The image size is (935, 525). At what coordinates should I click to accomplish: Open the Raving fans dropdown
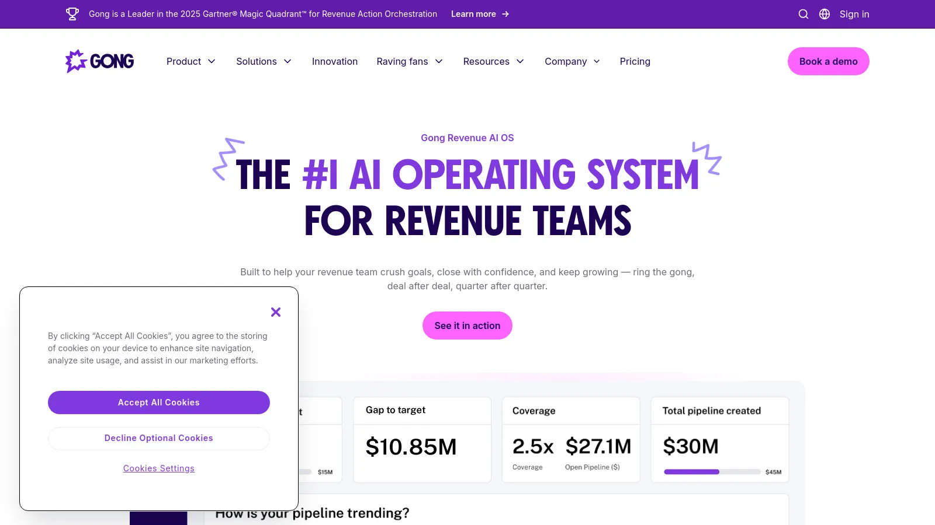tap(410, 61)
